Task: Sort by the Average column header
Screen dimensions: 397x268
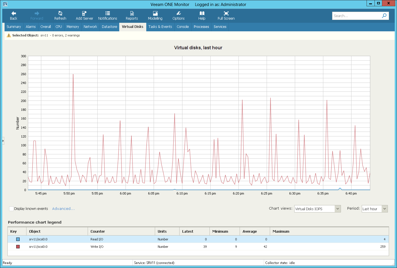Action: (x=255, y=231)
